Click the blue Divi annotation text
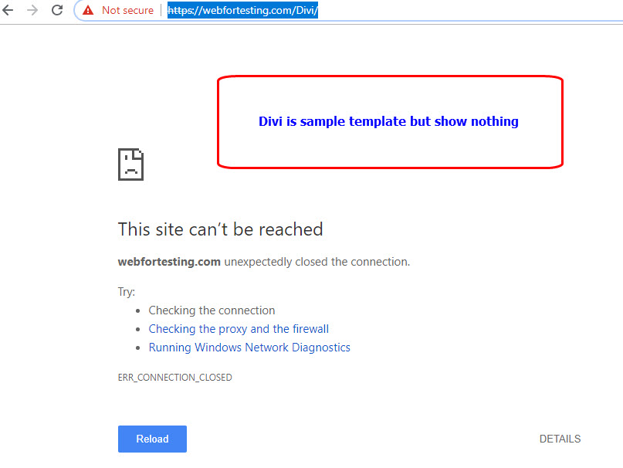Image resolution: width=623 pixels, height=468 pixels. coord(388,121)
